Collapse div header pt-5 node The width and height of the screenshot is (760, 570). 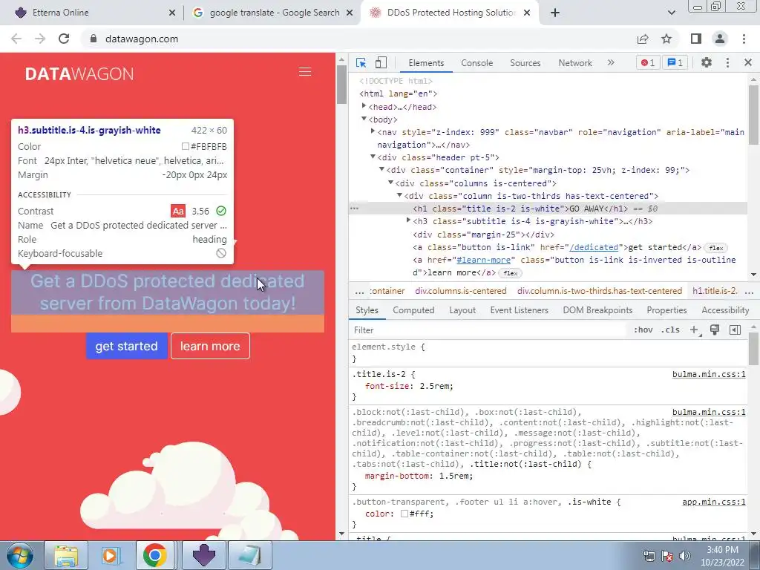pos(373,157)
